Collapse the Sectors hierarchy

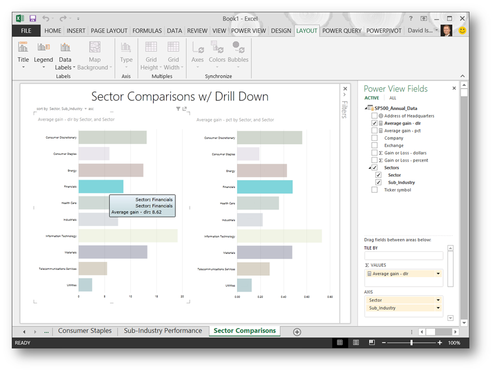[x=369, y=168]
